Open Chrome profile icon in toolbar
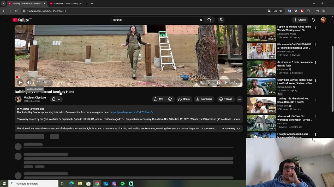The image size is (334, 187). 324,11
